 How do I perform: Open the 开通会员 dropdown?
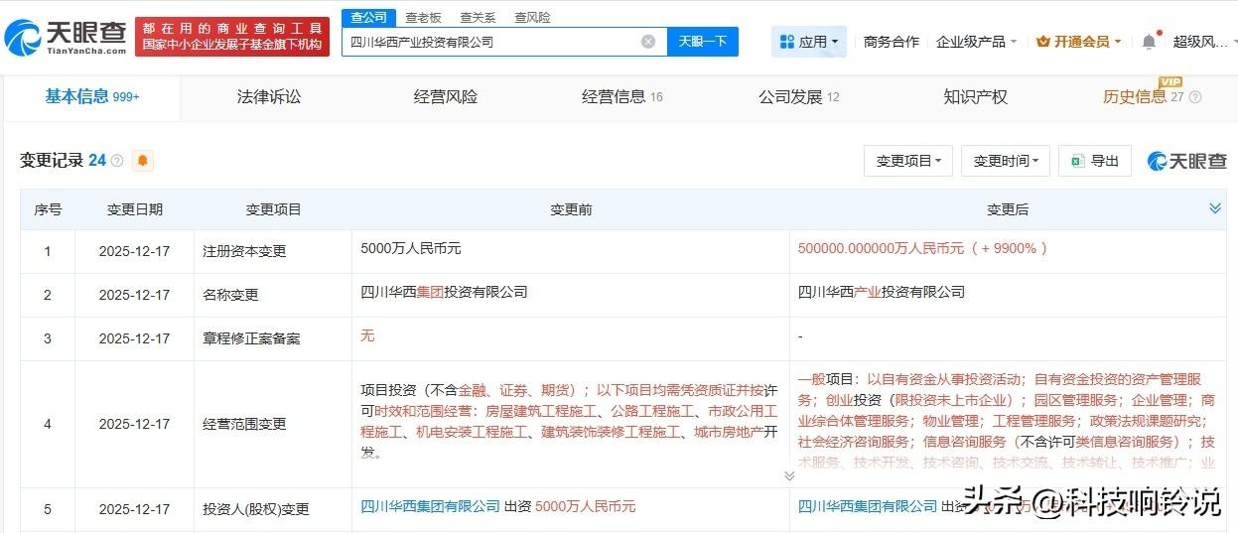click(1078, 42)
